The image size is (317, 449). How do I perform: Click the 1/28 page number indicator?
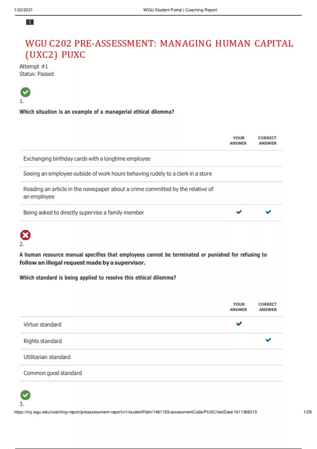tap(307, 412)
